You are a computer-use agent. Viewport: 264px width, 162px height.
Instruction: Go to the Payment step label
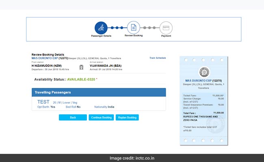pyautogui.click(x=165, y=36)
